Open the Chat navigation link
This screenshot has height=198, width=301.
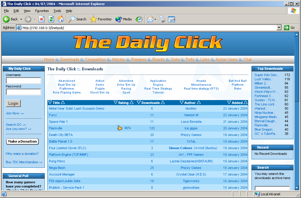(248, 59)
